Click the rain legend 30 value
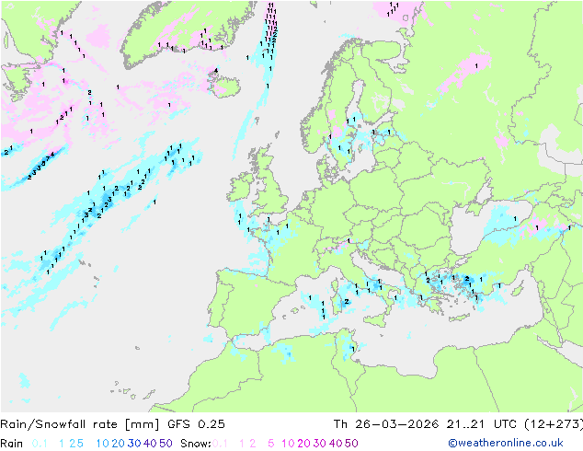The height and width of the screenshot is (451, 583). [x=134, y=444]
